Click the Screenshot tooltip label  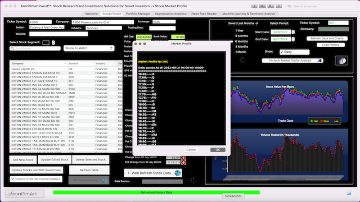(x=233, y=196)
